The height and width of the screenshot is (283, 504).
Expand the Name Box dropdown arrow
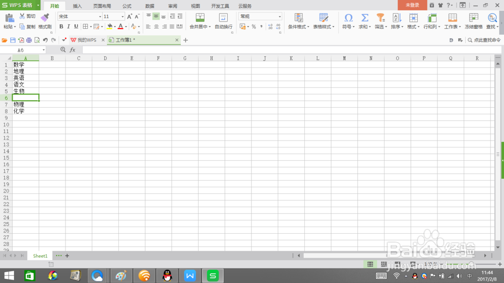click(44, 50)
